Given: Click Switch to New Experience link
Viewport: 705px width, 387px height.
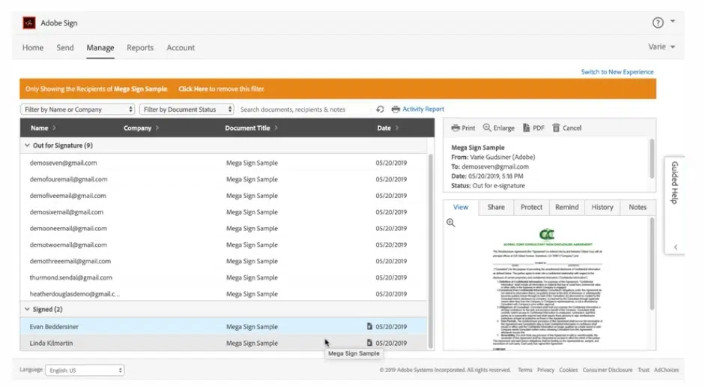Looking at the screenshot, I should pyautogui.click(x=617, y=72).
